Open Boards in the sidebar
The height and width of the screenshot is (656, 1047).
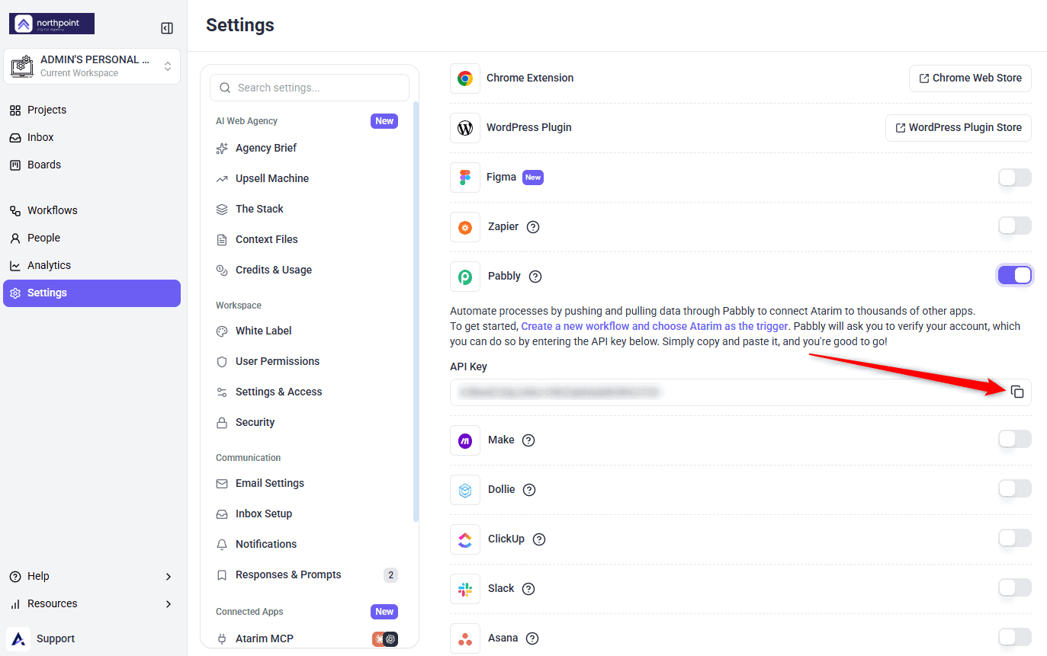click(92, 165)
